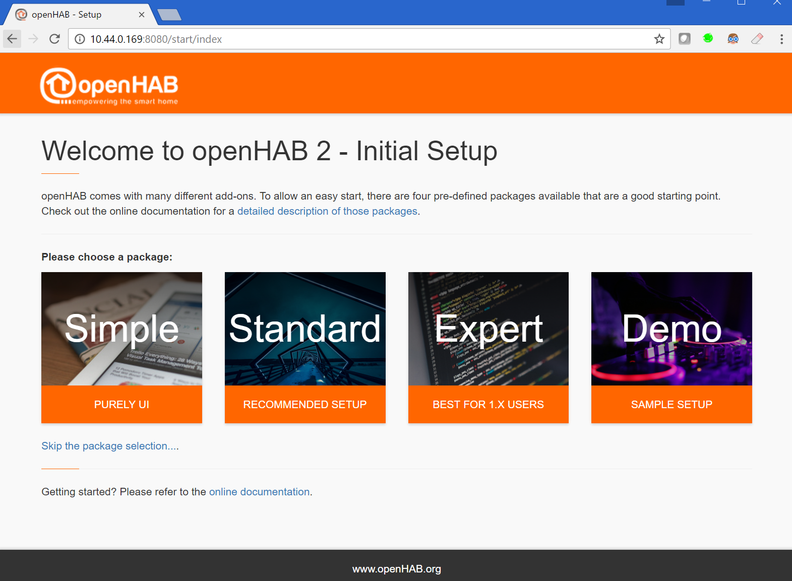Bookmark this page with the star icon
The image size is (792, 581).
pos(659,39)
